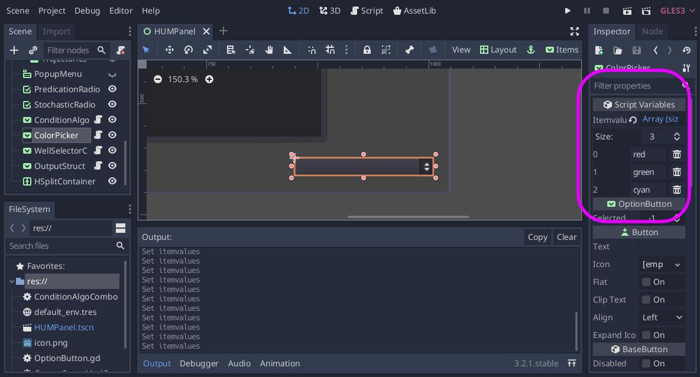Hide the StochasticRadio node
This screenshot has width=700, height=377.
pos(112,104)
